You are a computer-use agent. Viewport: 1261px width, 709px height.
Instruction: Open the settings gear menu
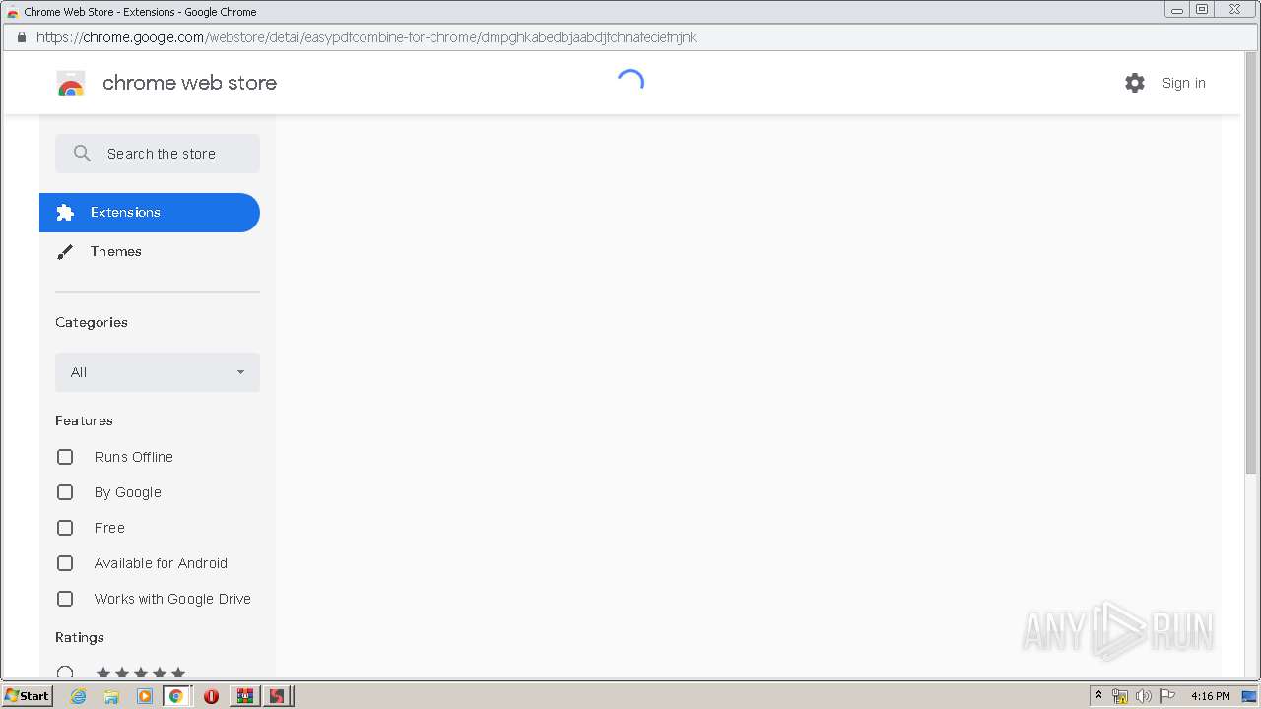click(1135, 83)
